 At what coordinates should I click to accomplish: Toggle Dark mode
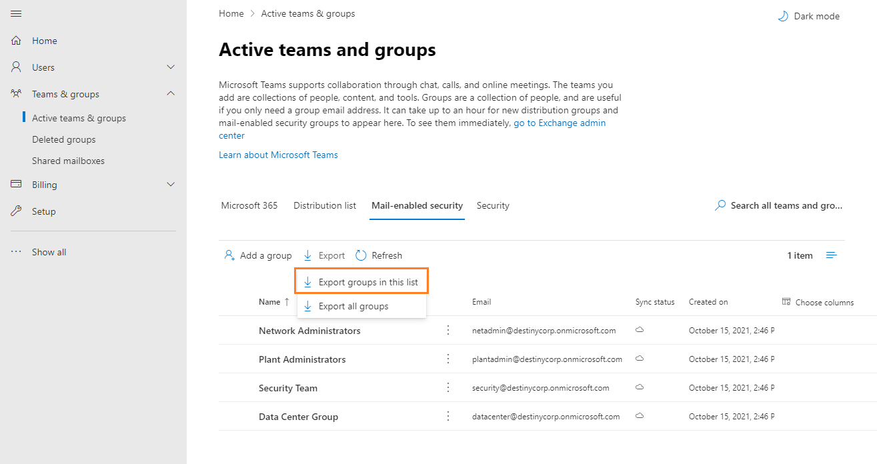(808, 16)
